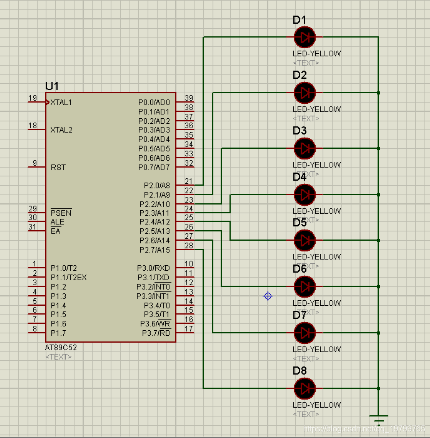This screenshot has width=430, height=438.
Task: Click pin number 9 on RST
Action: click(35, 163)
